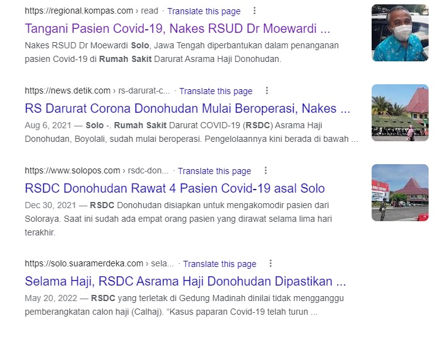Click the URL text https://www.solopos.com › rsdc-don...
This screenshot has height=337, width=441.
97,170
